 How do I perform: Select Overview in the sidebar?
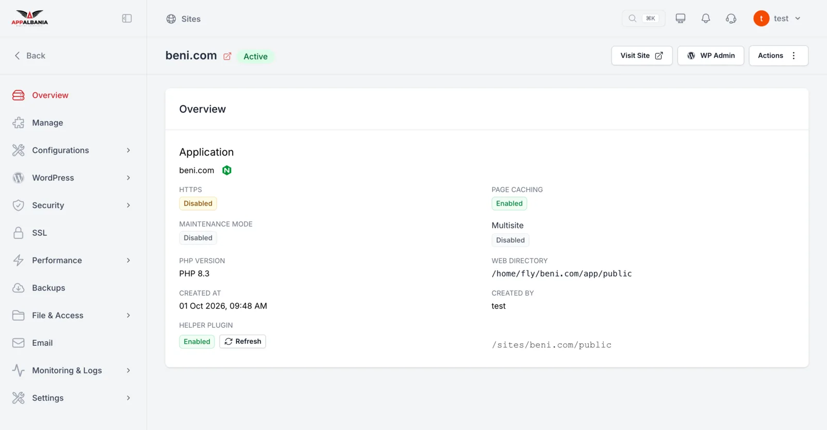[x=50, y=95]
